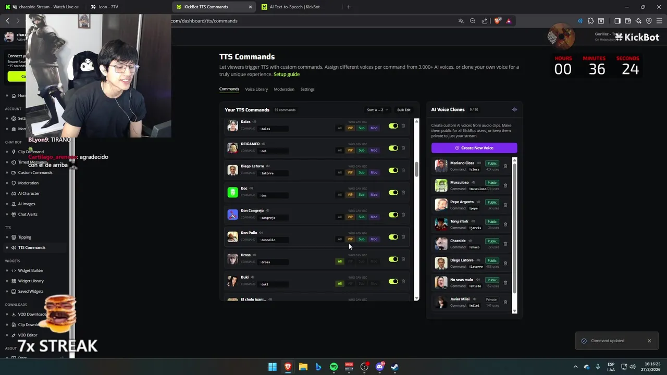Switch to the Voice Library tab
Viewport: 667px width, 375px height.
256,89
